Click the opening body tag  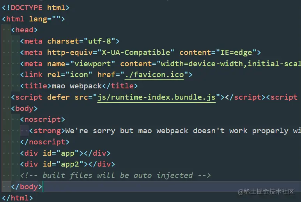[24, 109]
